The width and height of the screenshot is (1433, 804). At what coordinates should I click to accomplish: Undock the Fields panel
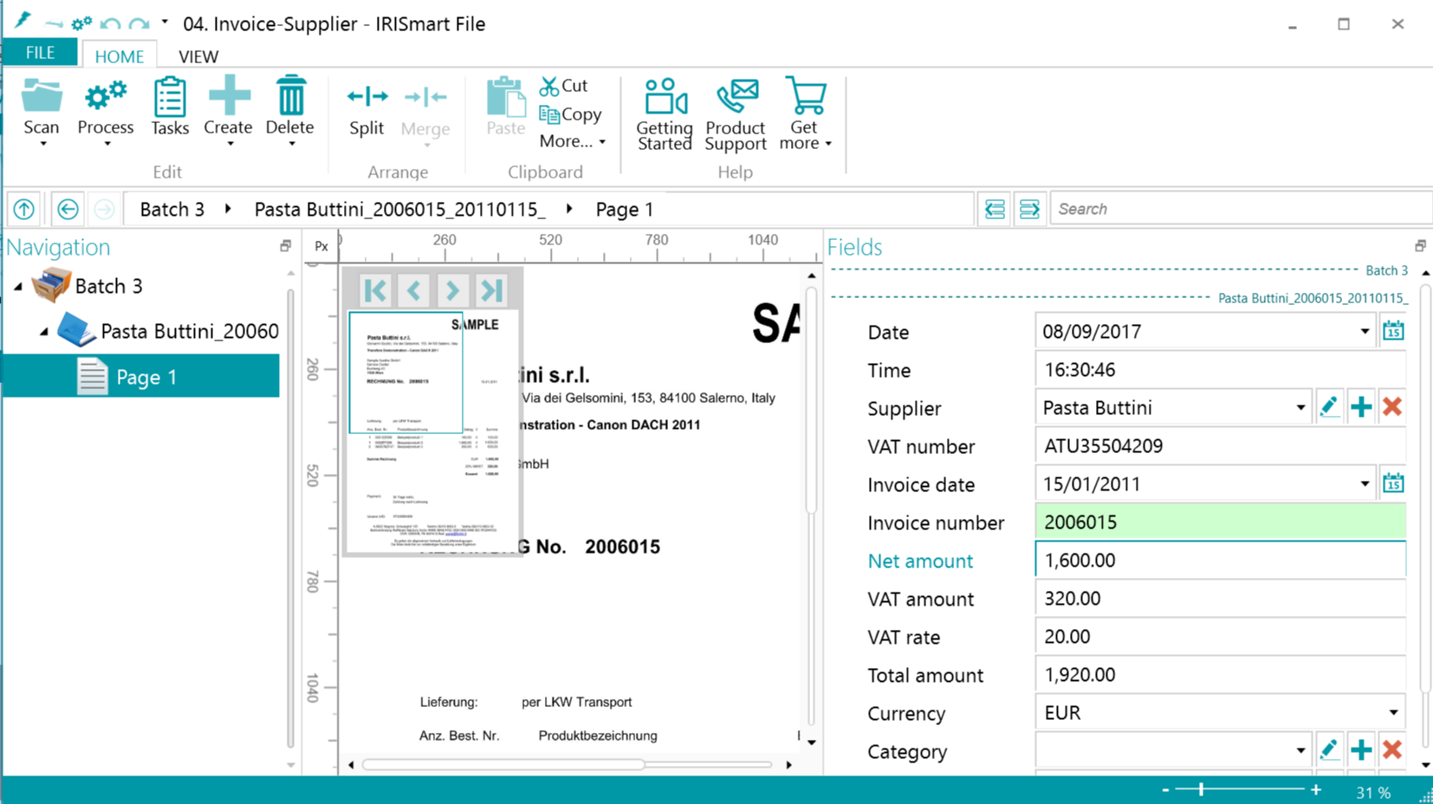click(1420, 246)
